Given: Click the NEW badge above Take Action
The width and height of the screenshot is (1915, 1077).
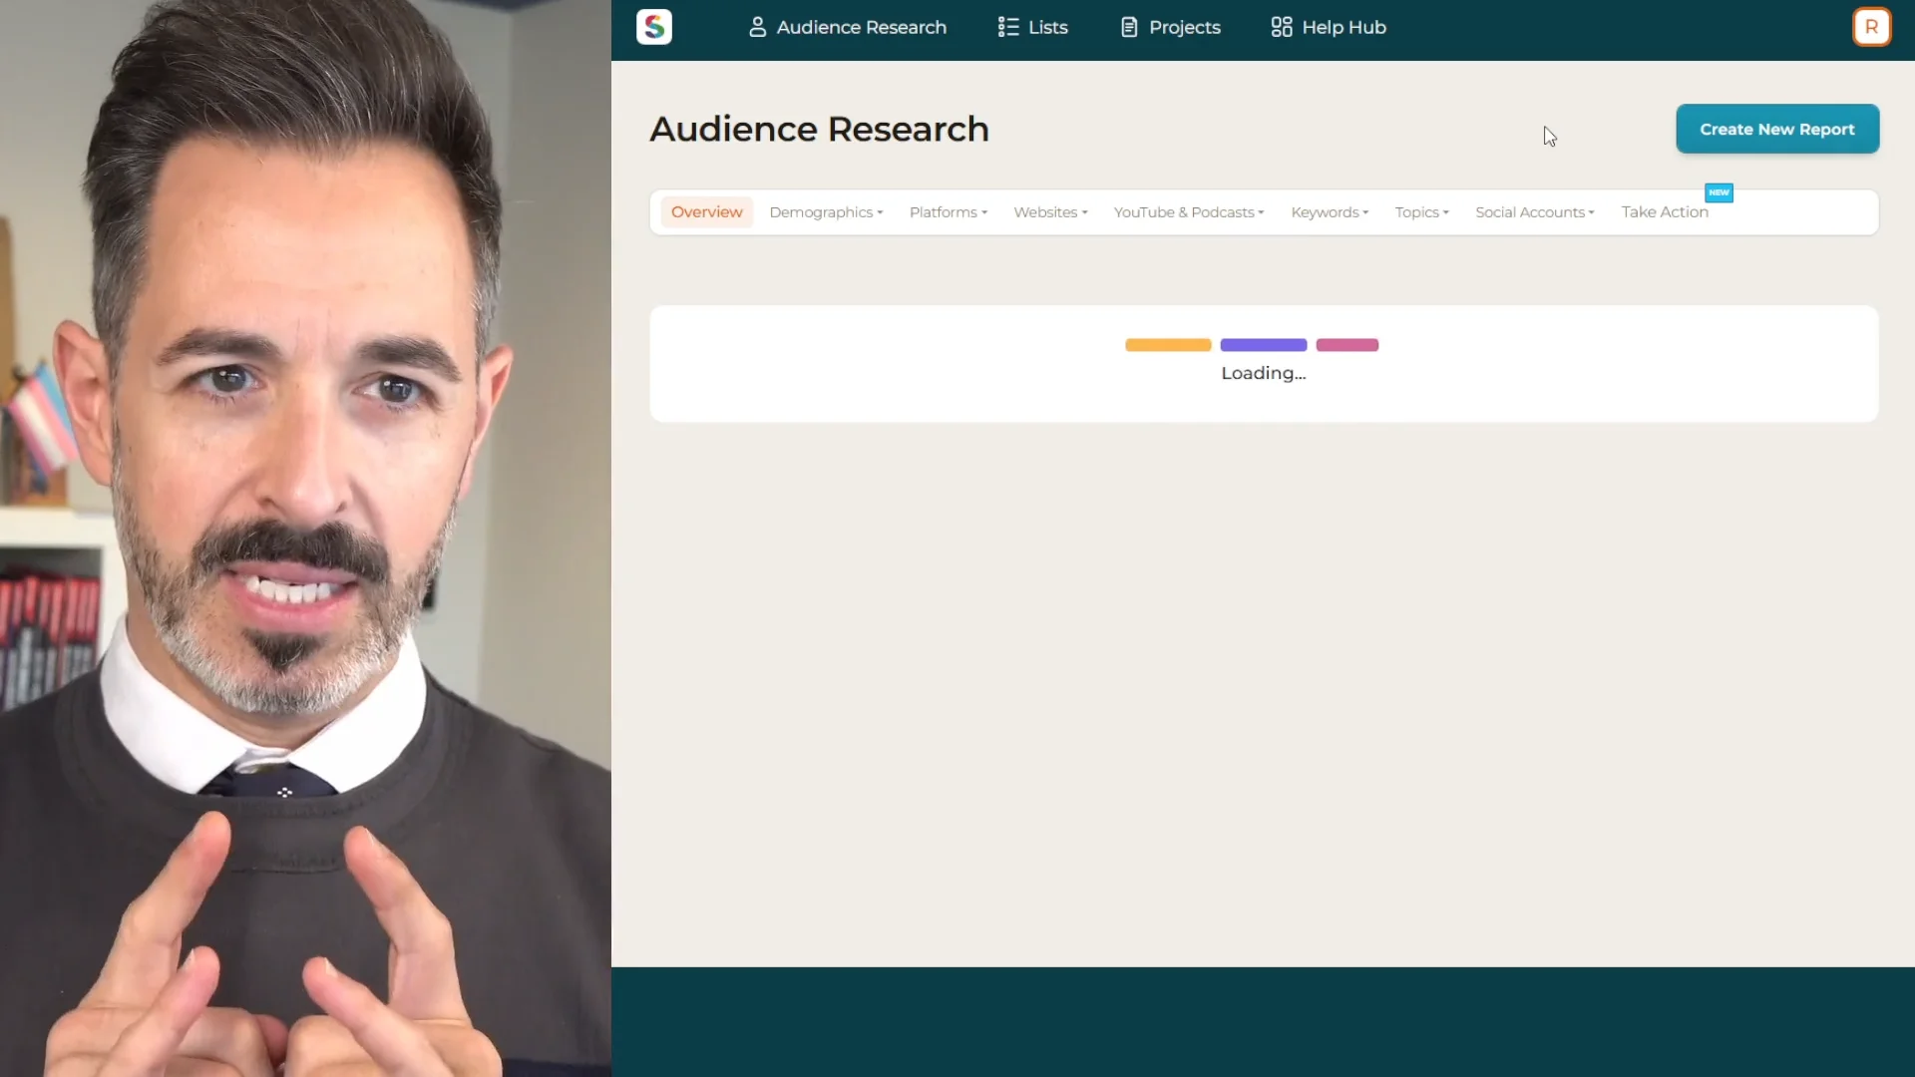Looking at the screenshot, I should tap(1719, 191).
